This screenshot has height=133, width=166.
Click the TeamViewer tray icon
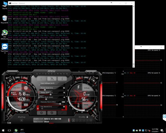(x=134, y=130)
